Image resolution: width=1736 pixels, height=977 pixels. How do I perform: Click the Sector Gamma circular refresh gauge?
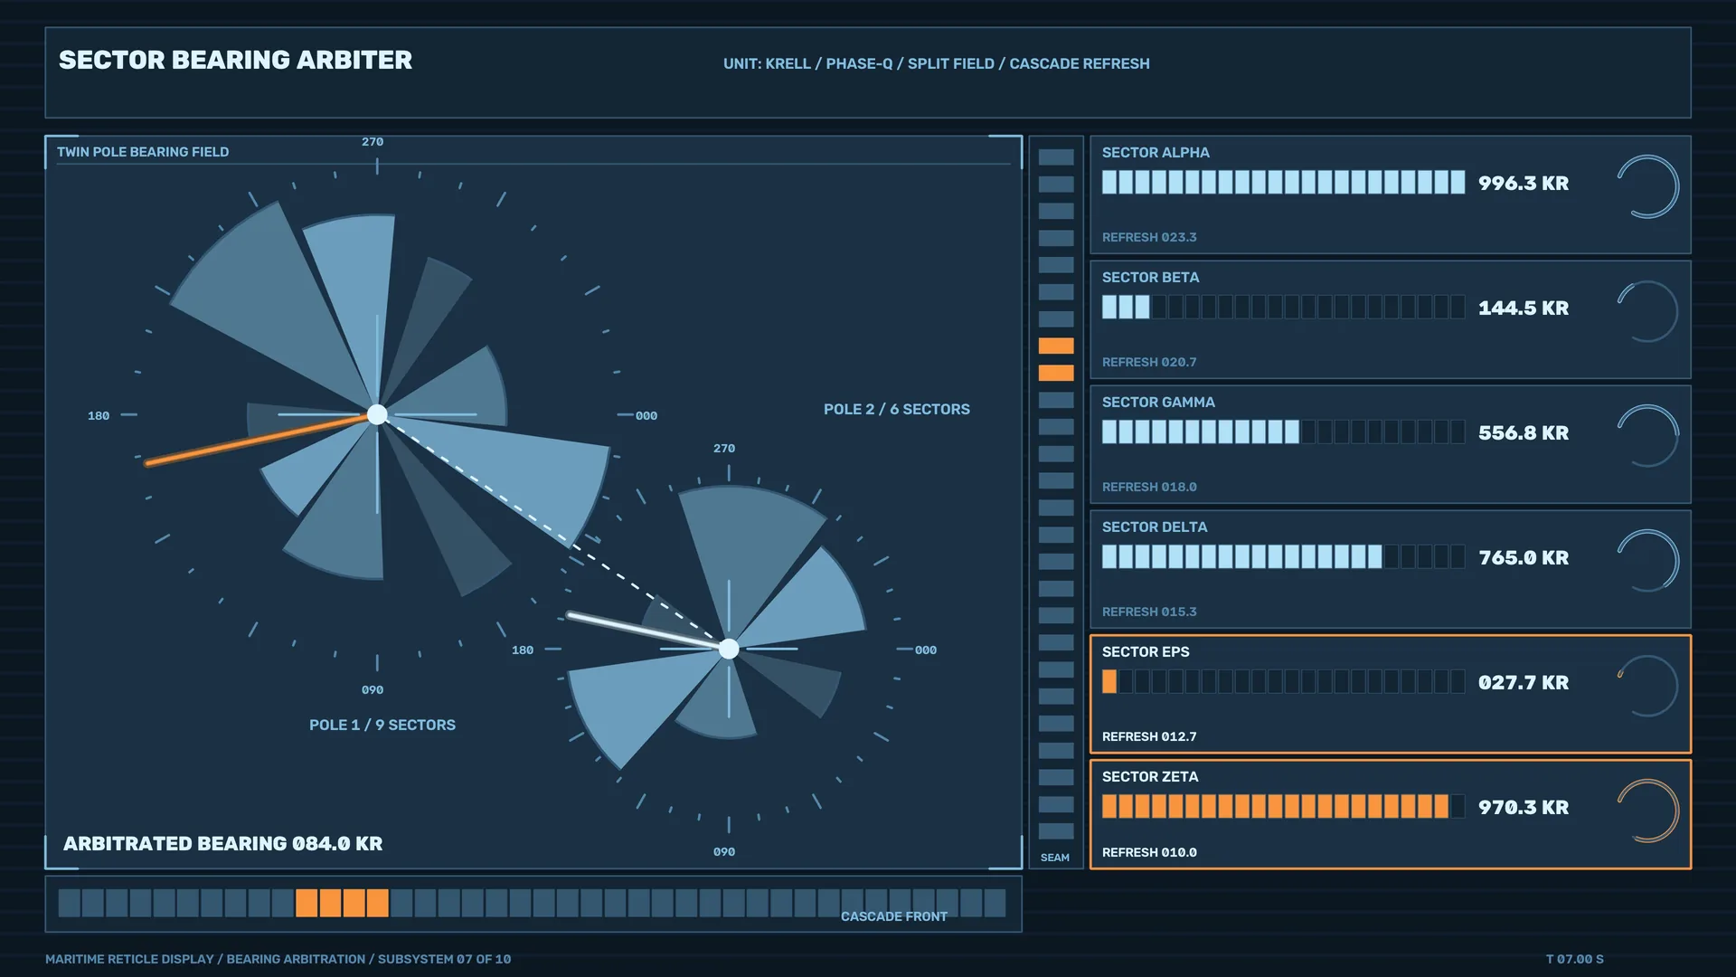coord(1647,437)
